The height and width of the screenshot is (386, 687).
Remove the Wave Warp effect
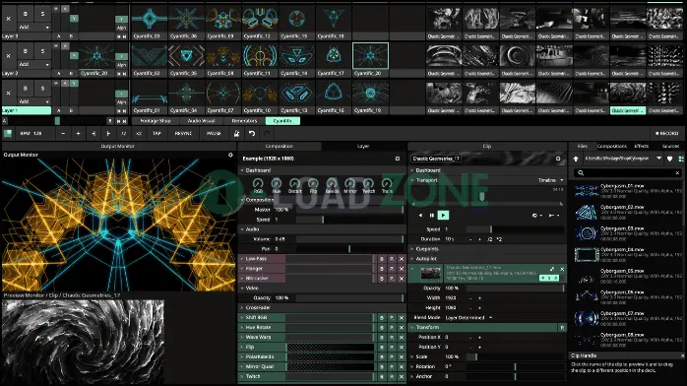[x=401, y=338]
